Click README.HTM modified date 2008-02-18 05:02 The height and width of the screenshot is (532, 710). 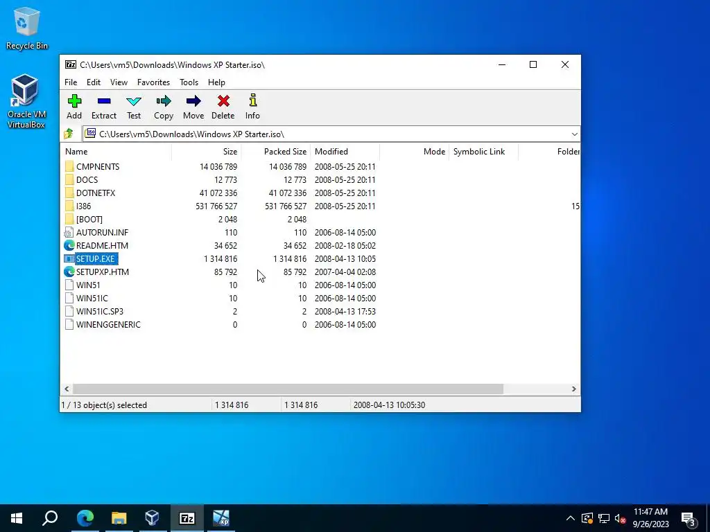pyautogui.click(x=345, y=246)
